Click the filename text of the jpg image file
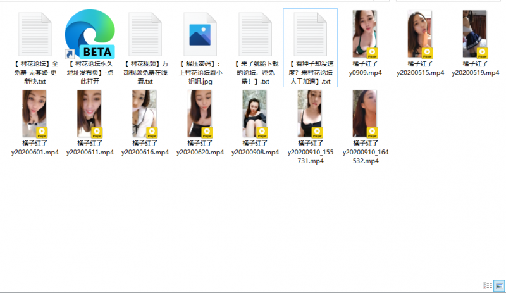 click(200, 72)
